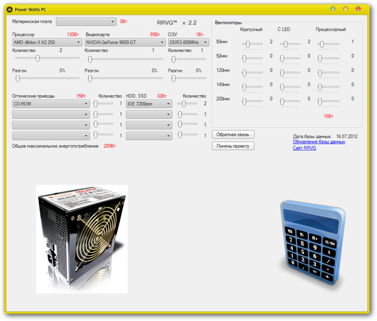Expand the CD-ROM optical drive dropdown
The width and height of the screenshot is (377, 321).
click(x=51, y=104)
